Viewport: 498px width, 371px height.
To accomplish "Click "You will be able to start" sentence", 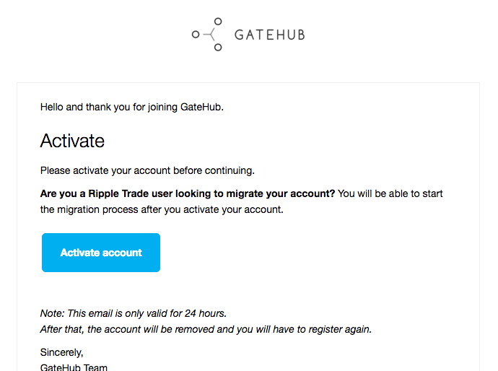I will (x=390, y=193).
